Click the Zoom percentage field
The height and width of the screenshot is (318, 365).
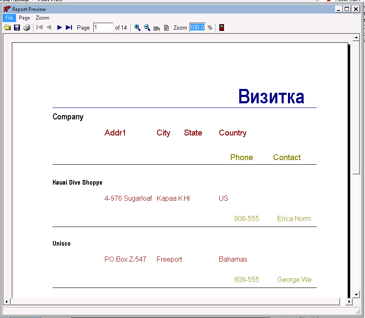(x=197, y=28)
